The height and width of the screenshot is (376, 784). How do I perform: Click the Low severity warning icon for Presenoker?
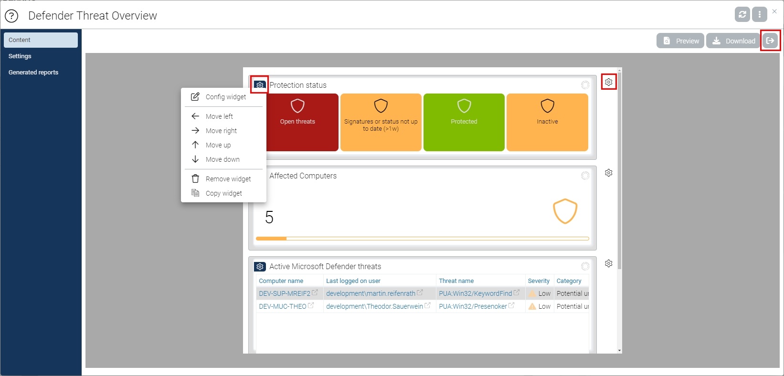click(532, 306)
